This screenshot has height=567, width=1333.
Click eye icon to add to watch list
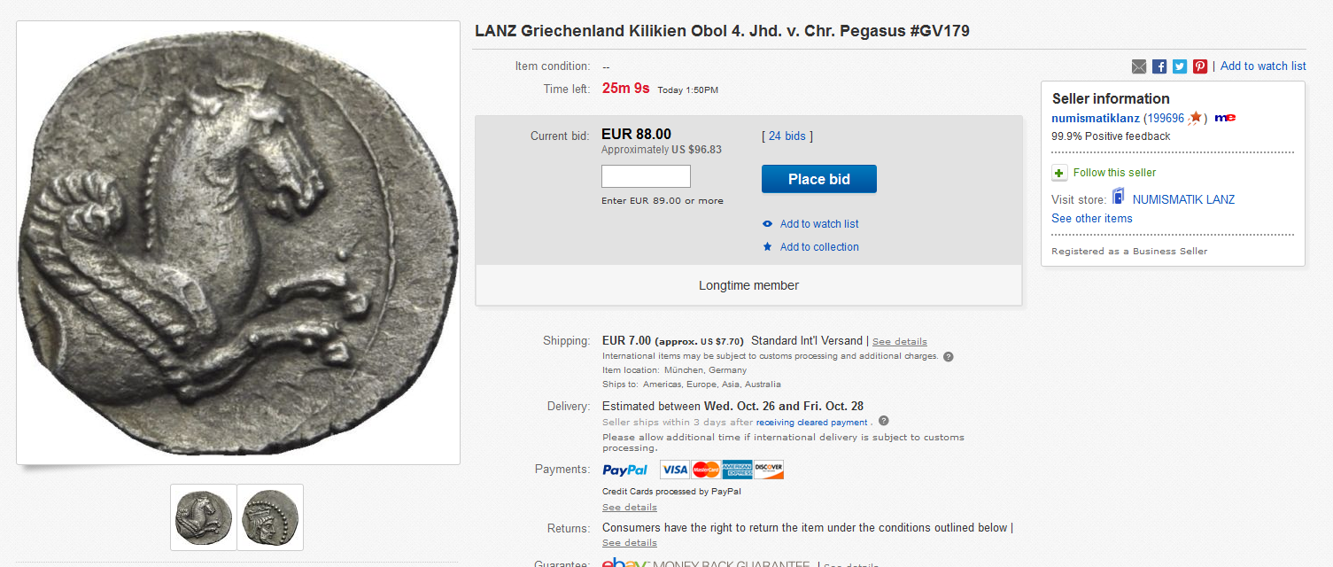pos(768,224)
